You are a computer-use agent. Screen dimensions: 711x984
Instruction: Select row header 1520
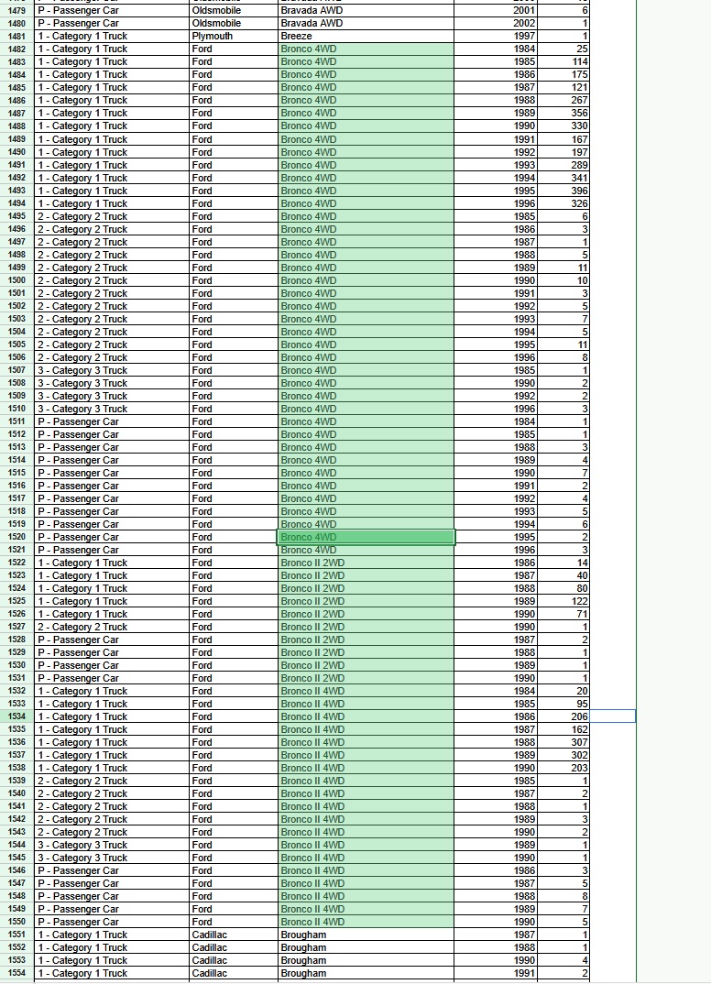(x=16, y=537)
